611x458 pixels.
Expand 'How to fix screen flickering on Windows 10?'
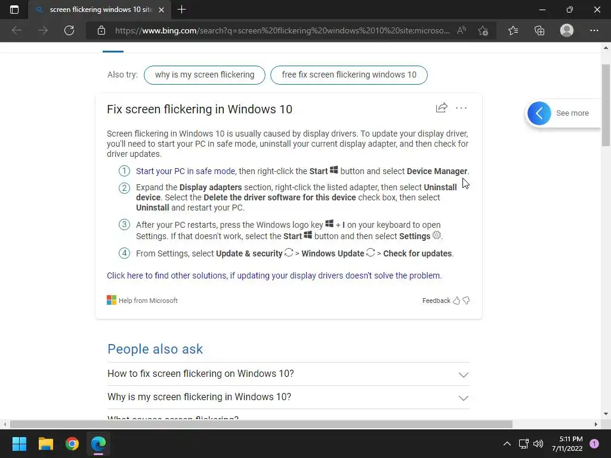(x=288, y=374)
